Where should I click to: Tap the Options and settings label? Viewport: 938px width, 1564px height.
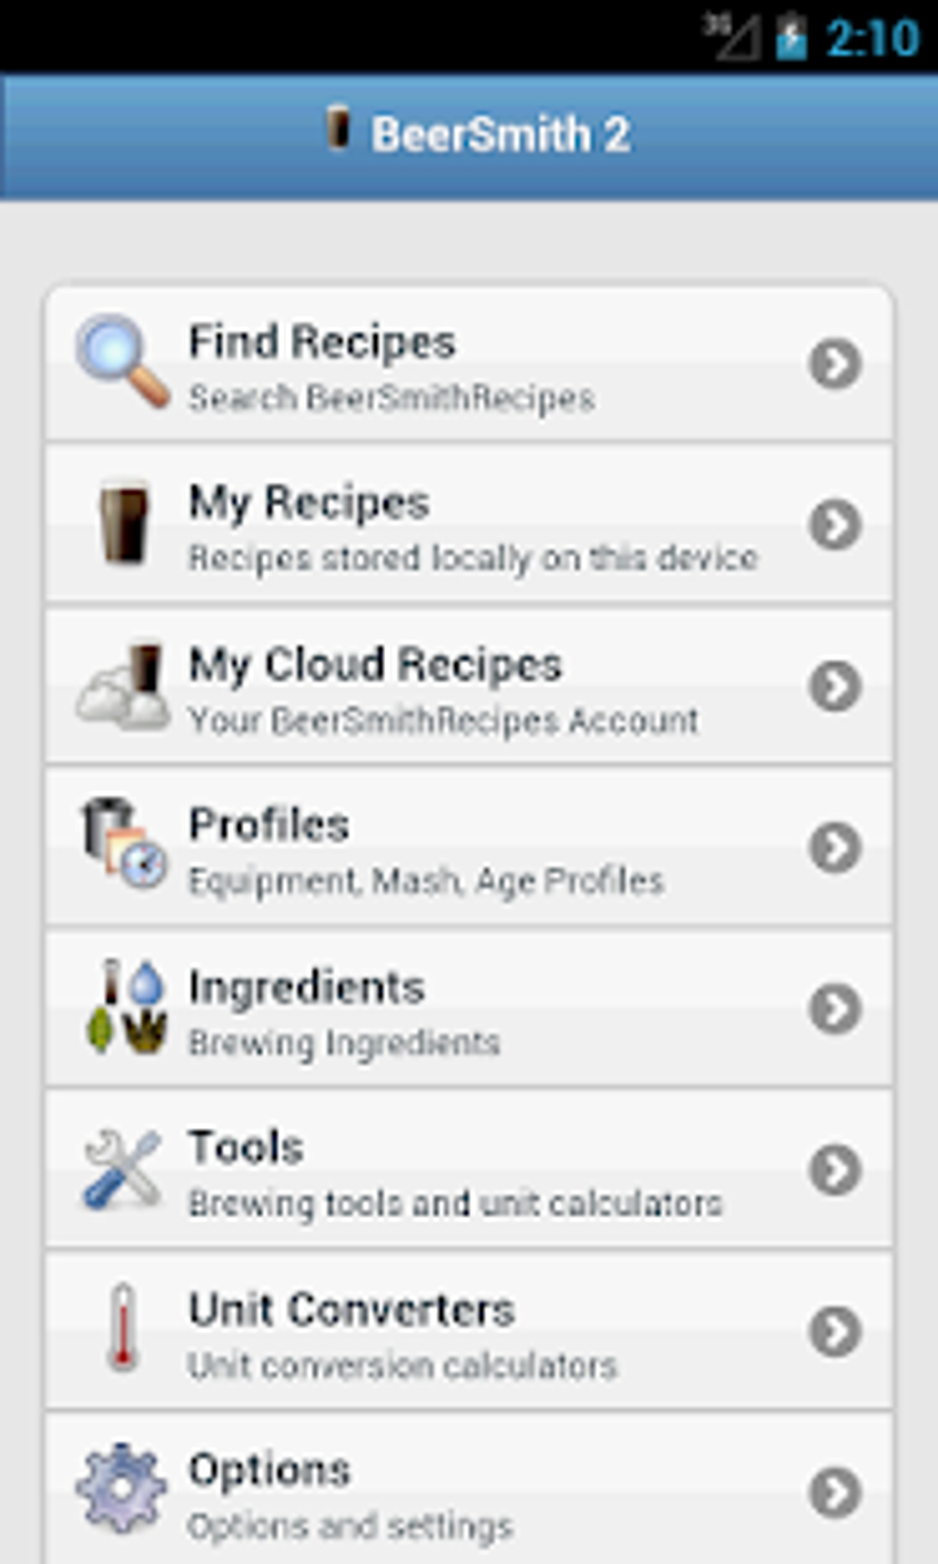coord(350,1526)
